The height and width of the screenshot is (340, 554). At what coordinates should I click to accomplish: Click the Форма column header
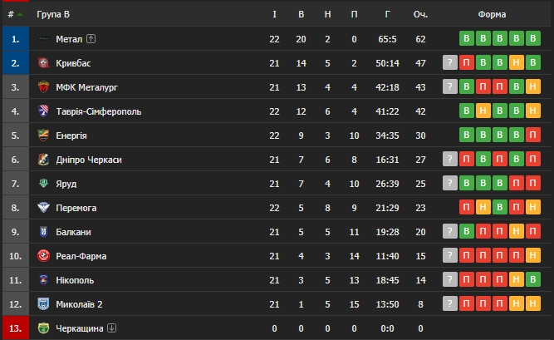pyautogui.click(x=492, y=14)
